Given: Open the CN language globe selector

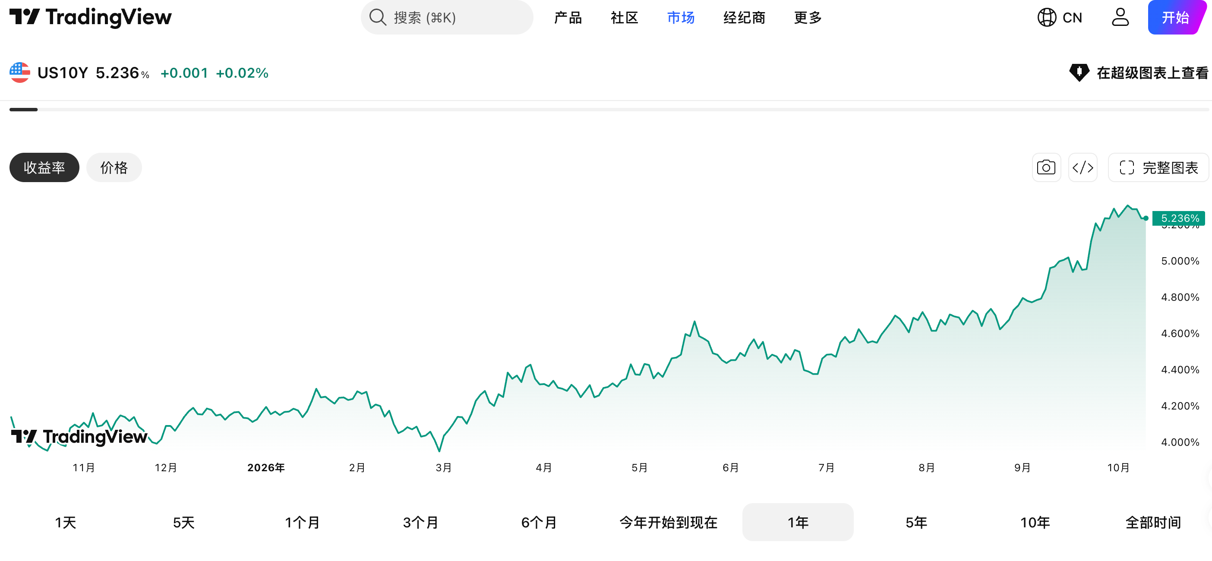Looking at the screenshot, I should 1060,17.
